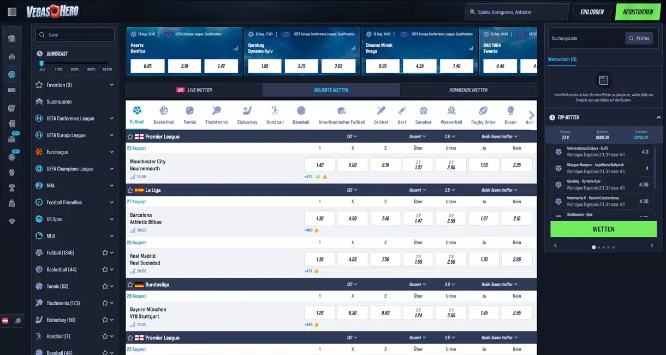This screenshot has height=355, width=666.
Task: Open the hamburger menu beside the VegasHero logo
Action: tap(12, 11)
